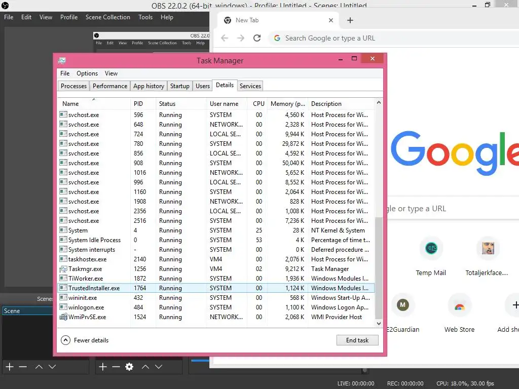Open the OBS Profile menu
The image size is (519, 389).
pos(69,17)
